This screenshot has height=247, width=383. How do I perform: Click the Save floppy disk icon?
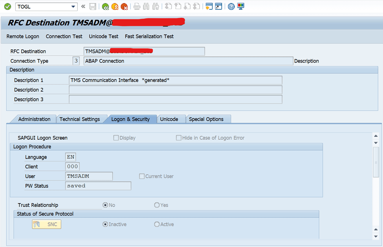pyautogui.click(x=93, y=7)
